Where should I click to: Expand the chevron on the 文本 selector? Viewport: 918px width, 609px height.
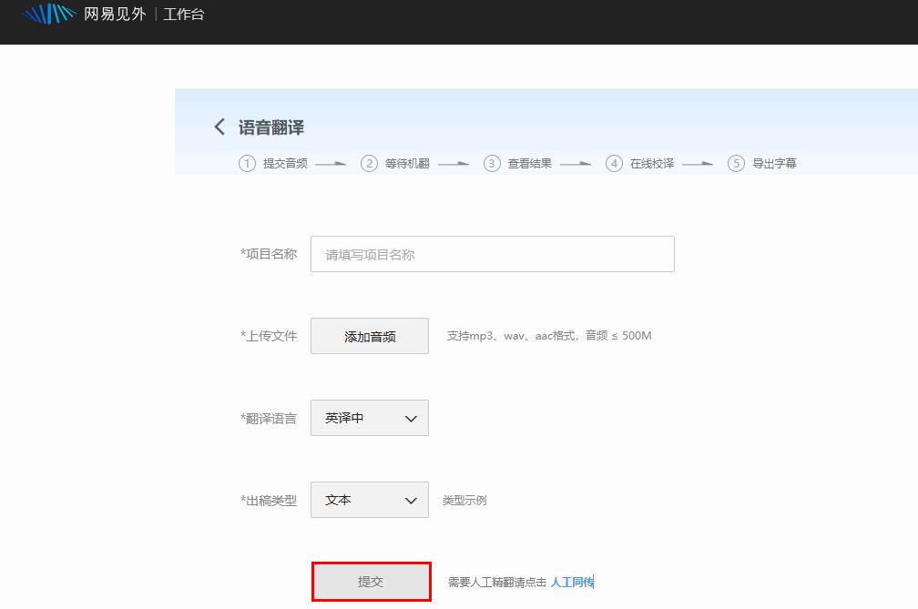[411, 500]
